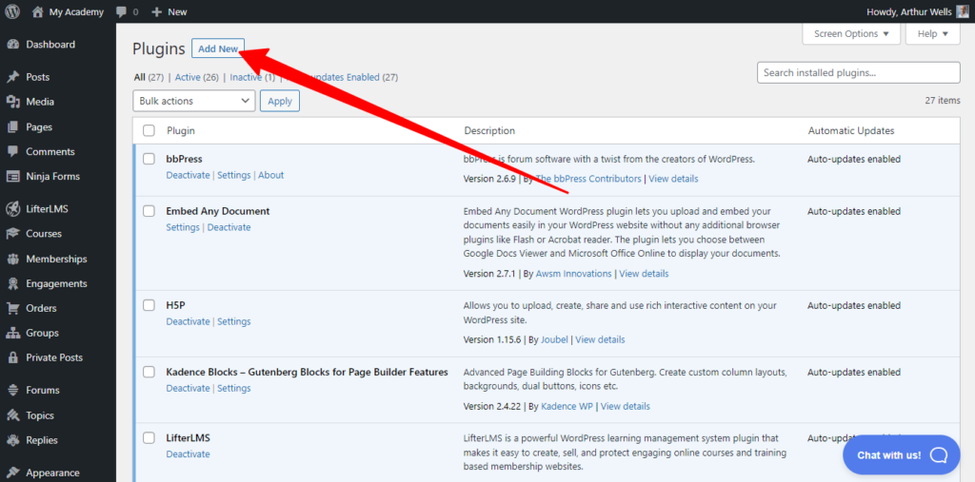Check the LifterLMS plugin checkbox
Viewport: 975px width, 482px height.
coord(149,438)
